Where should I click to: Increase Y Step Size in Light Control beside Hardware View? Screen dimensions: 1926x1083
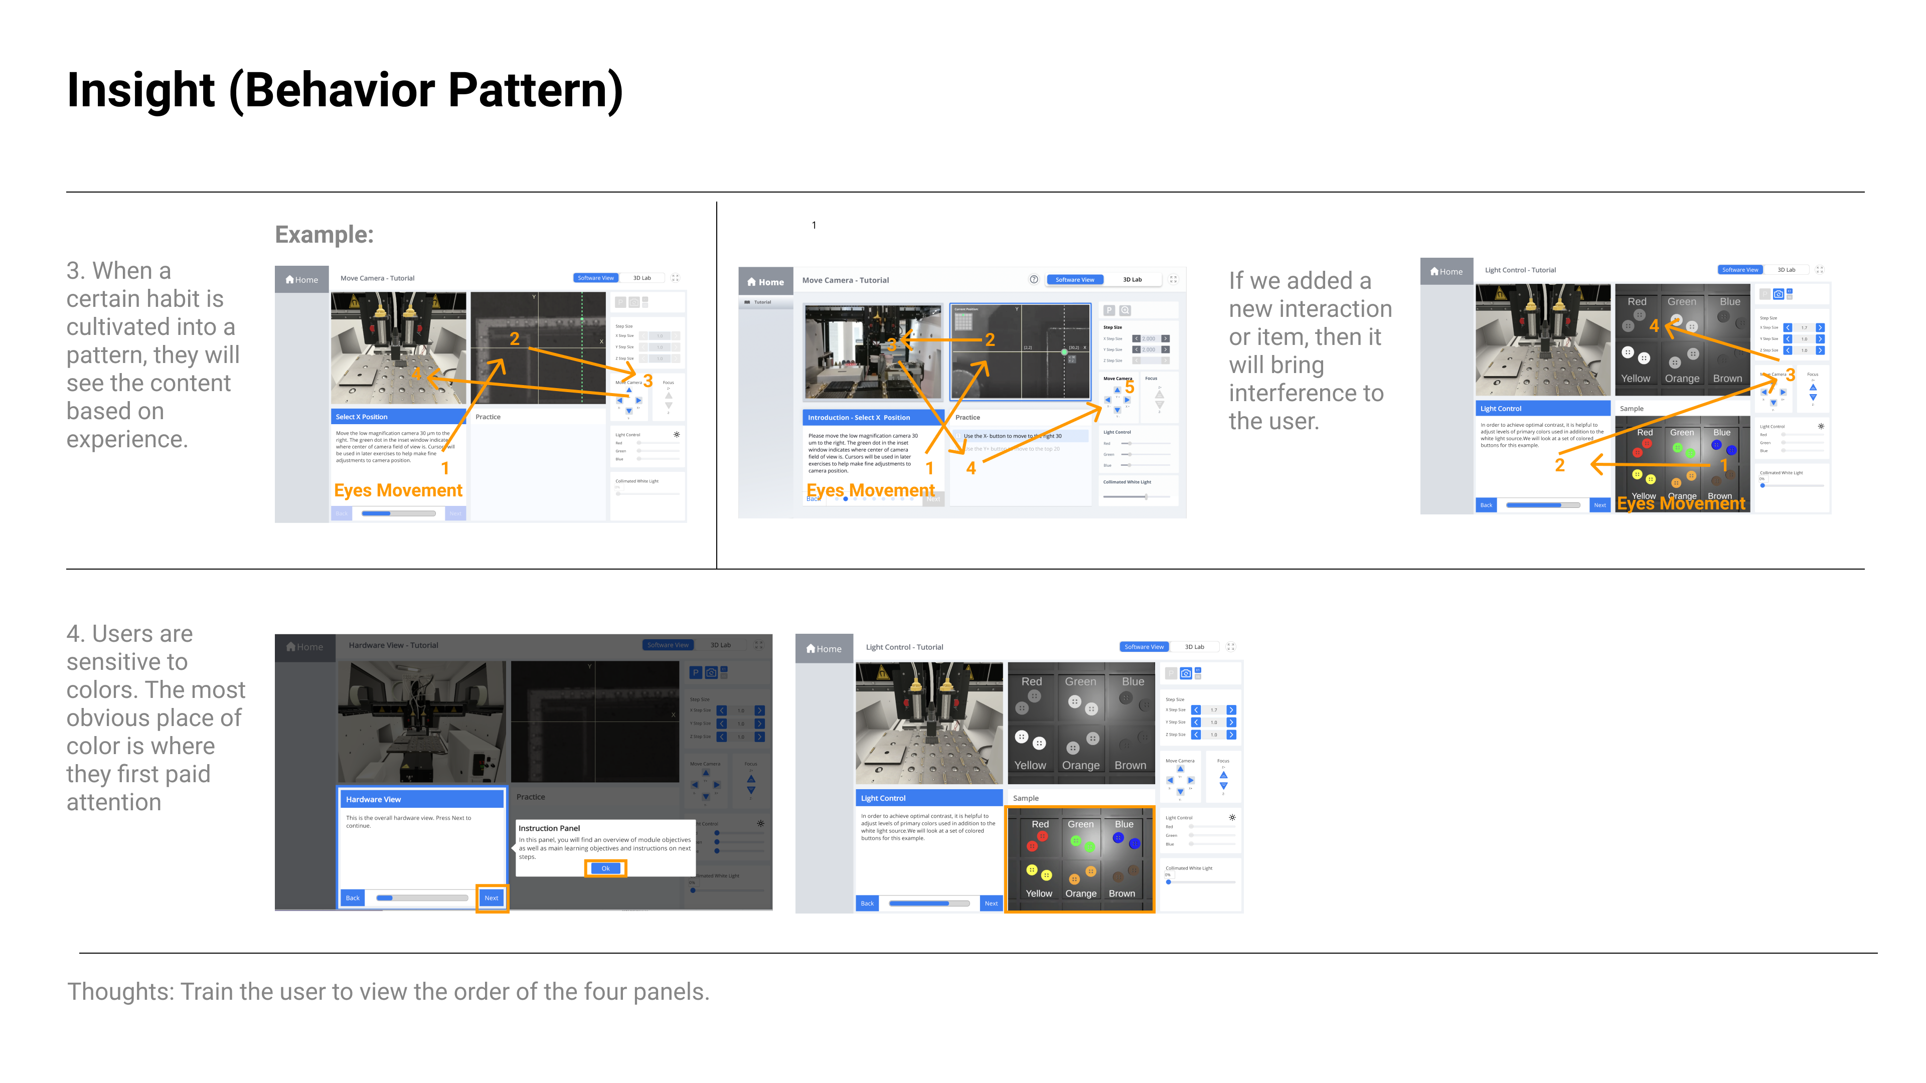1231,723
